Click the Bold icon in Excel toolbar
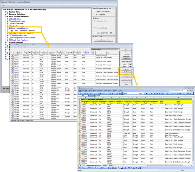This screenshot has height=172, width=195. [147, 93]
